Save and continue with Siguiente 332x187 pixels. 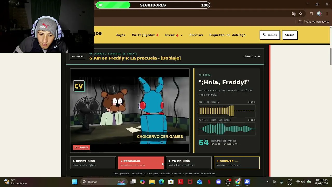point(237,163)
